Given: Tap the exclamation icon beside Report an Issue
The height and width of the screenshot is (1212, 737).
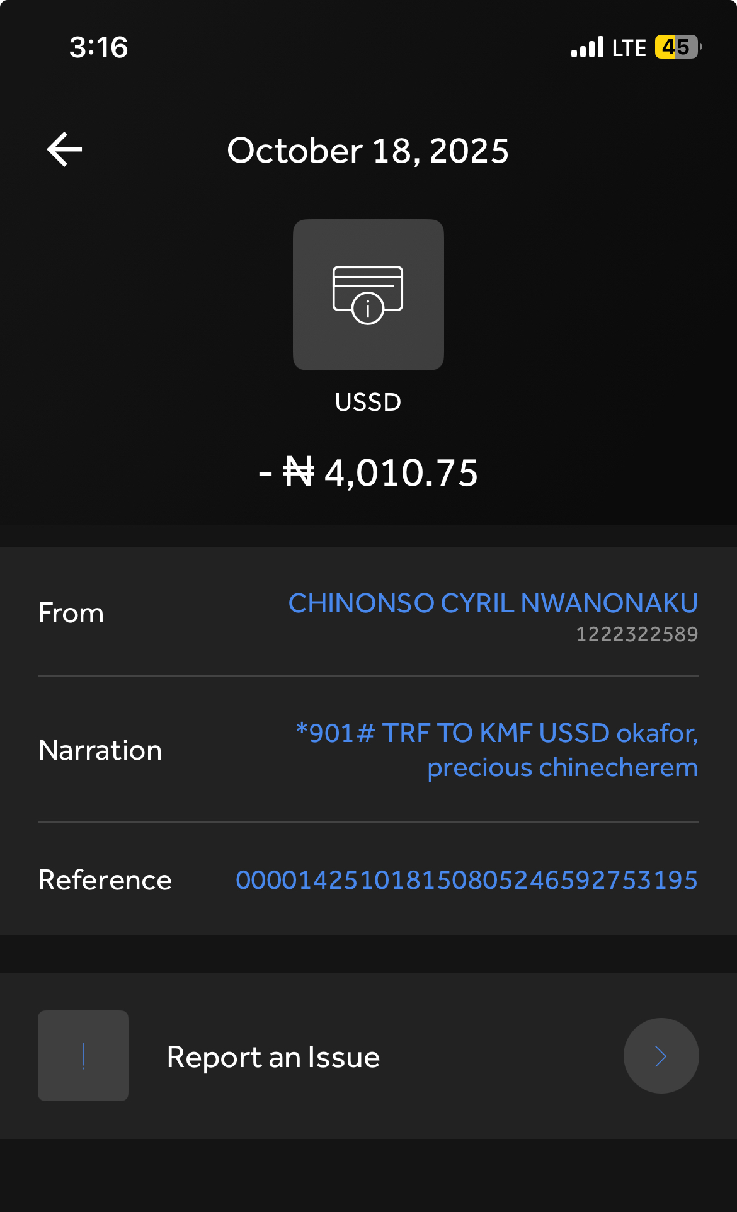Looking at the screenshot, I should coord(83,1056).
